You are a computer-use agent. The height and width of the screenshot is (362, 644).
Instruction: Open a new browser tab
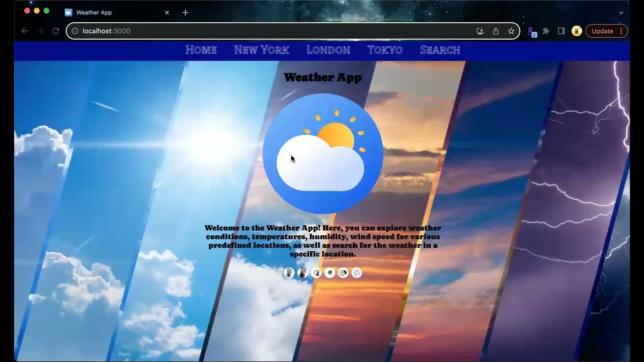(185, 13)
